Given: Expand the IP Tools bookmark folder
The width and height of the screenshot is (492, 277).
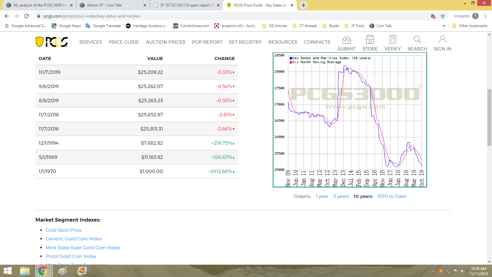Looking at the screenshot, I should coord(355,26).
